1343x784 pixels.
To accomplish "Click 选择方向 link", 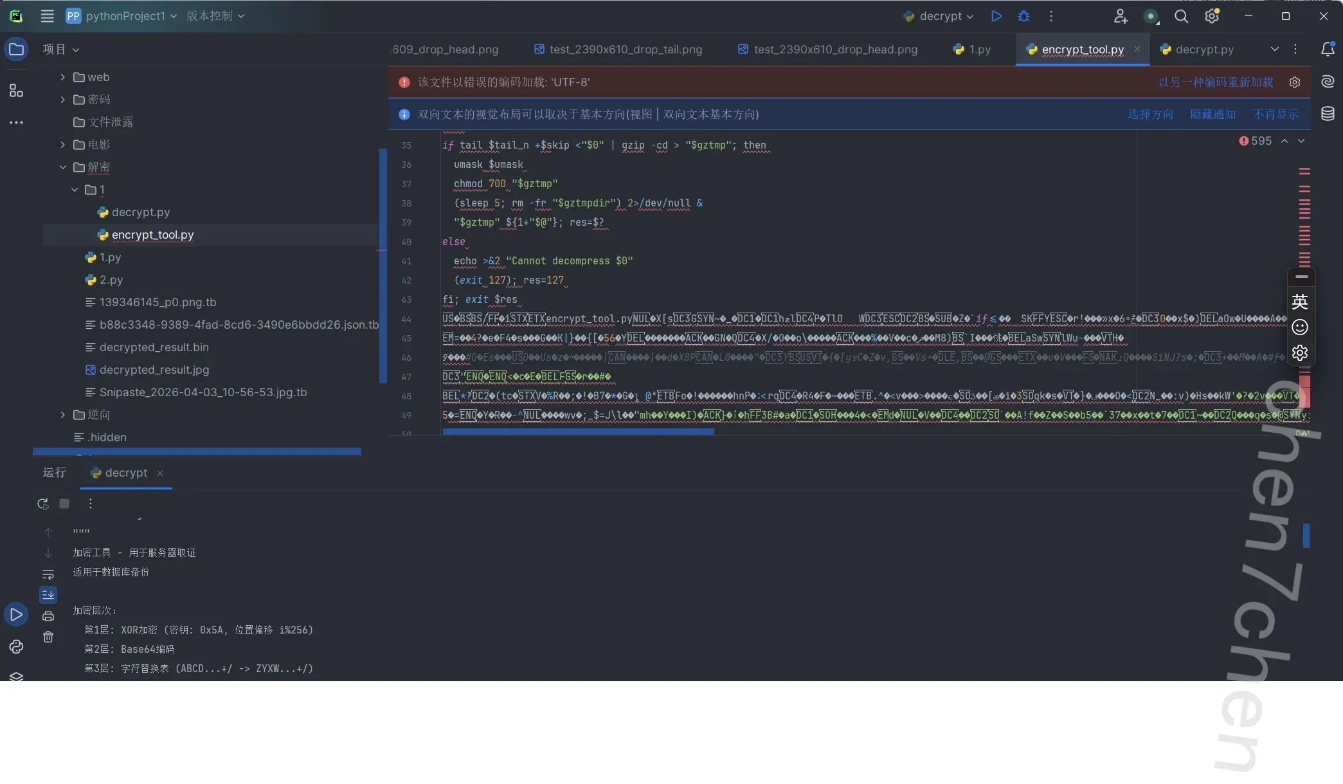I will pyautogui.click(x=1150, y=114).
